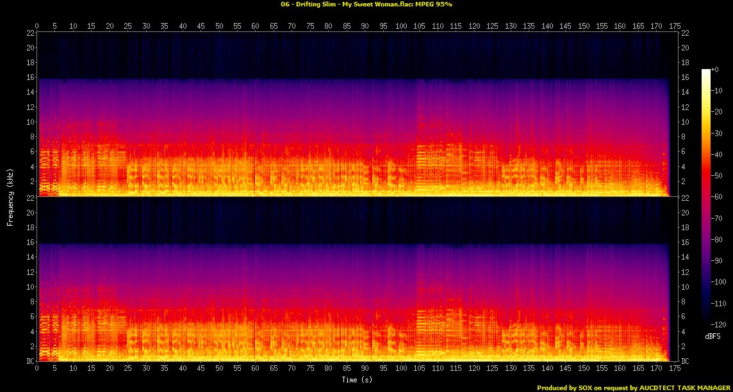Screen dimensions: 733x392
Task: Click the 16 kHz label on upper-left frequency axis
Action: (x=29, y=77)
